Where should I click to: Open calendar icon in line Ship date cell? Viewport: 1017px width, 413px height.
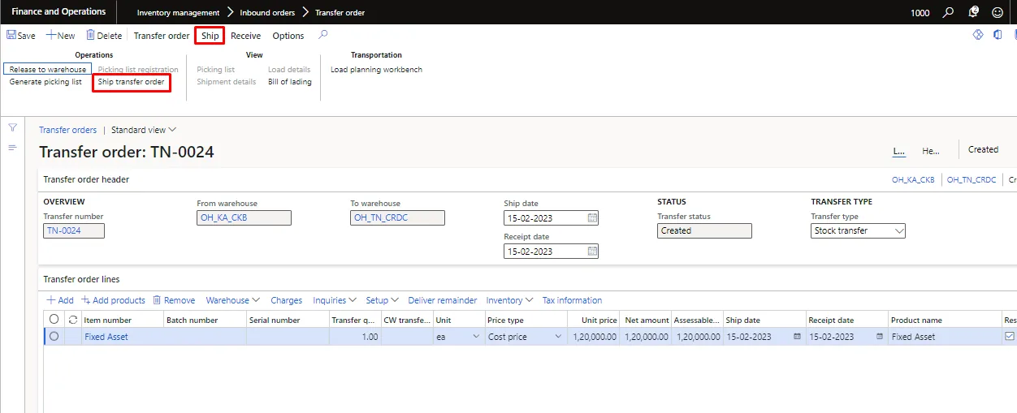point(797,337)
